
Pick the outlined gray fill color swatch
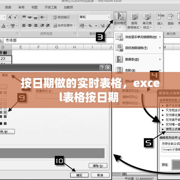pos(5,112)
